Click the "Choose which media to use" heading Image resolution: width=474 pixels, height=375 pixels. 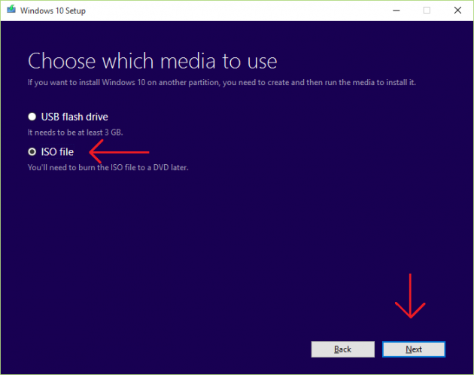click(152, 60)
